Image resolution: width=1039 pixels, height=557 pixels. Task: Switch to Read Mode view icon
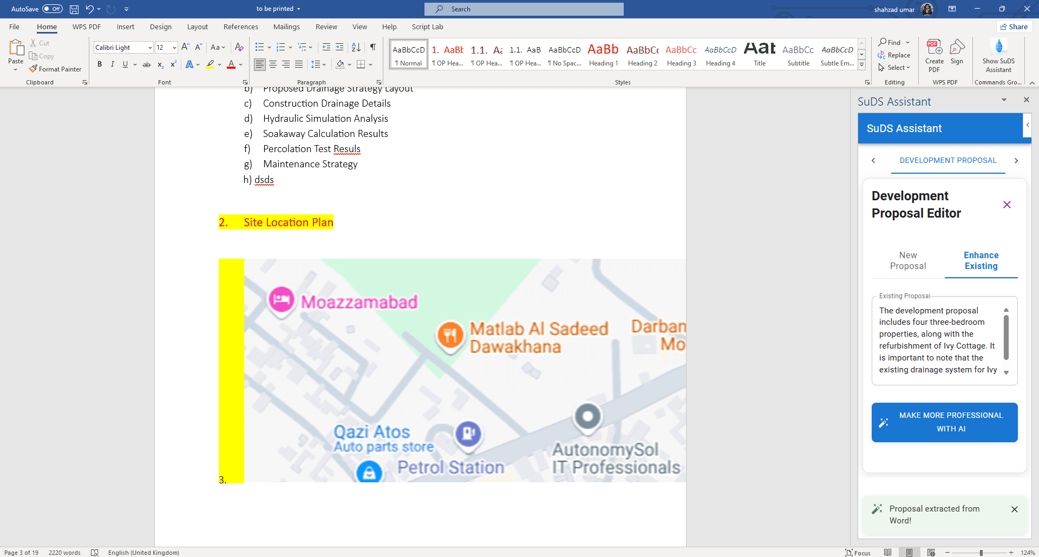[x=887, y=553]
